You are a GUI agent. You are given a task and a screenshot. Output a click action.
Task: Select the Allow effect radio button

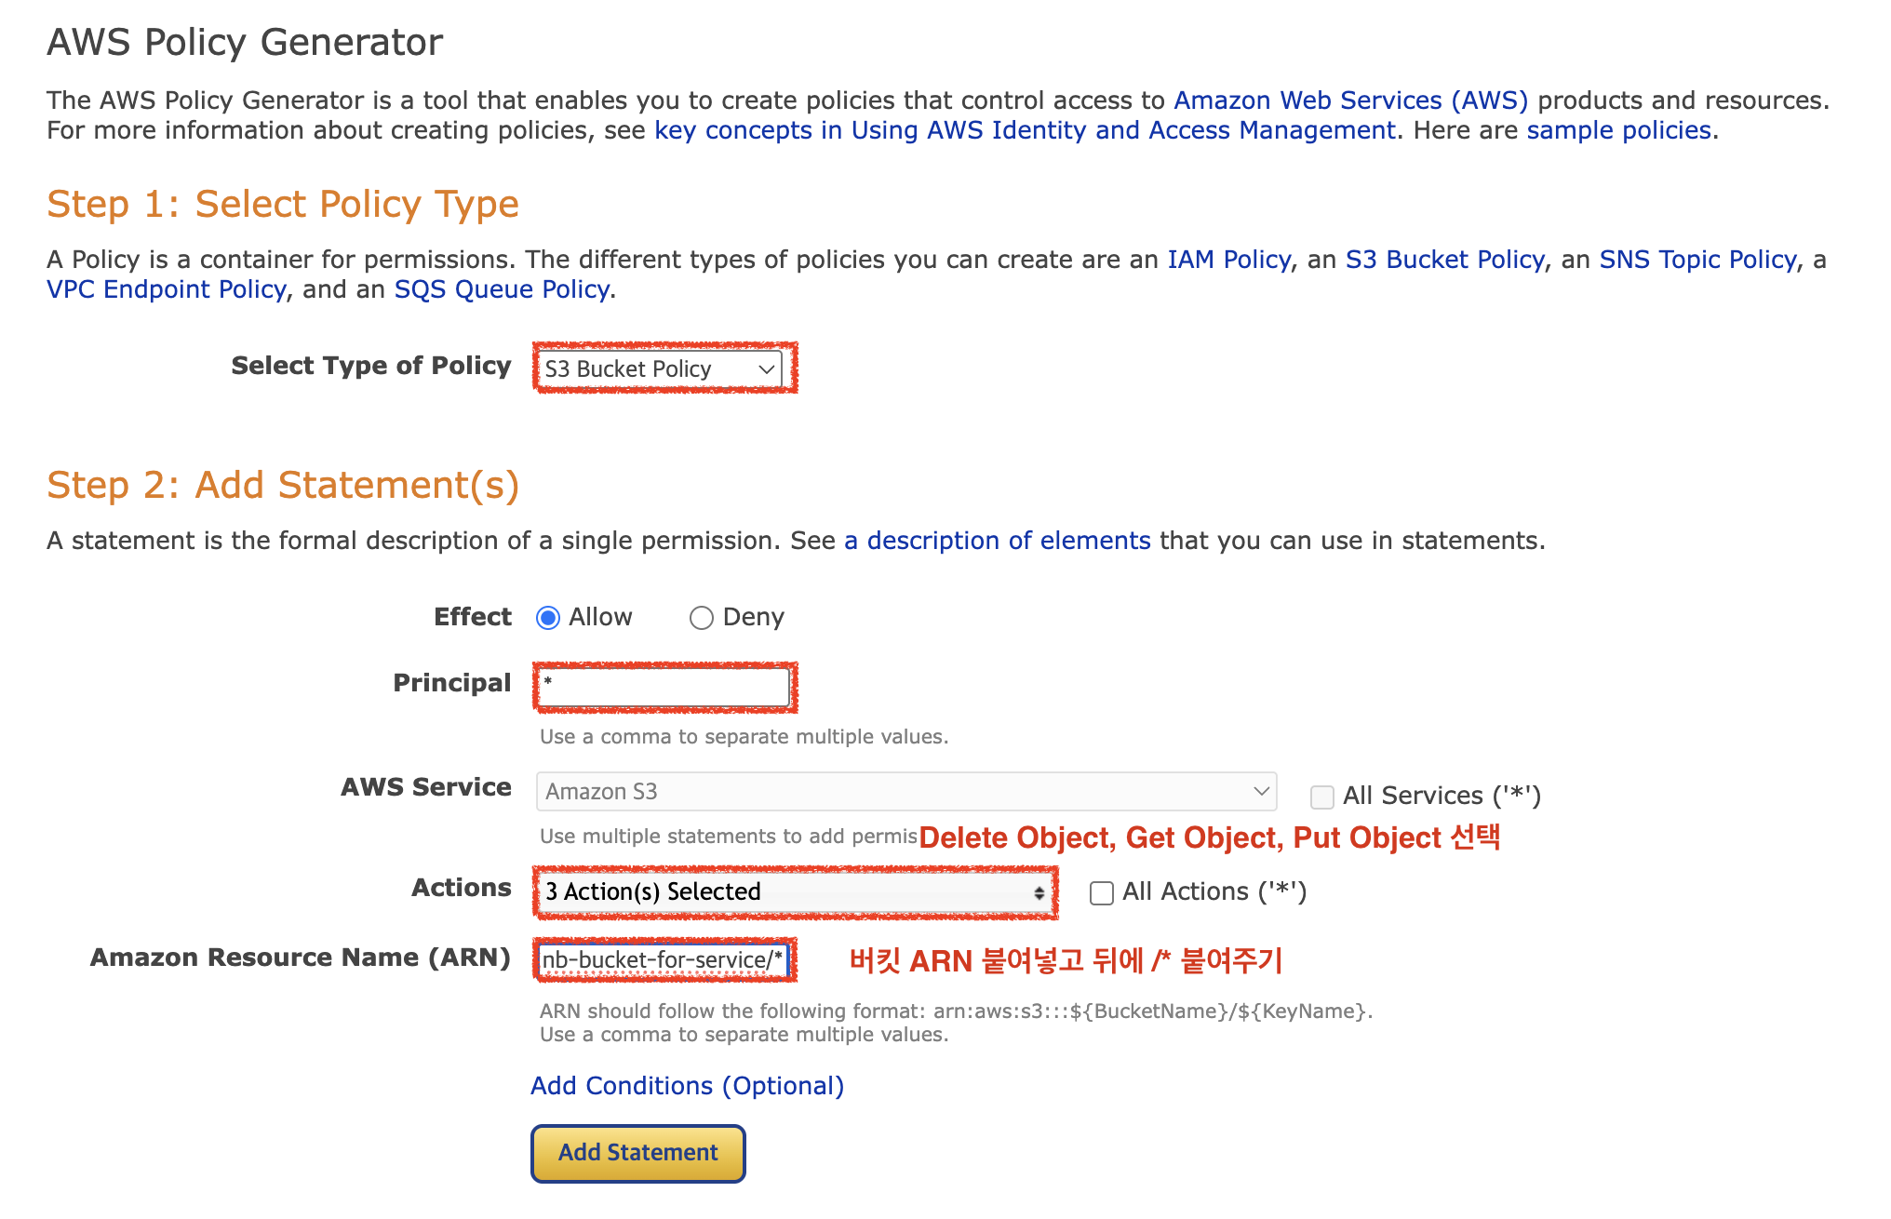tap(548, 618)
